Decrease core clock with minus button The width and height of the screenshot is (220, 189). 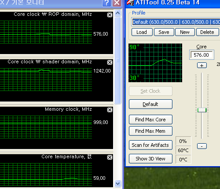tap(202, 146)
